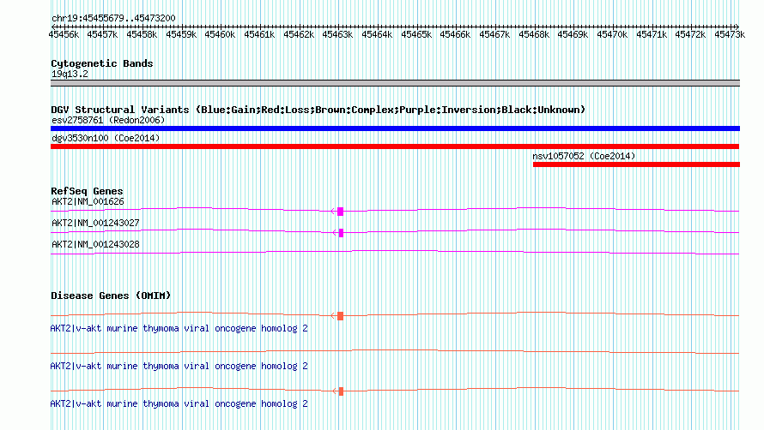Select the AKT2|NM_001626 transcript label
Image resolution: width=764 pixels, height=430 pixels.
[88, 202]
